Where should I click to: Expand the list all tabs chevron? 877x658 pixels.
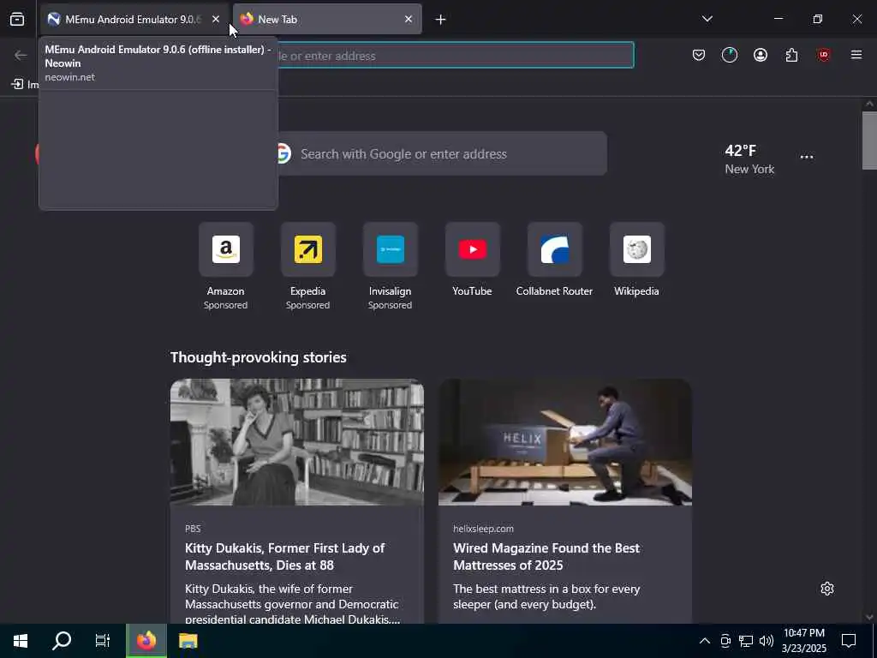707,19
